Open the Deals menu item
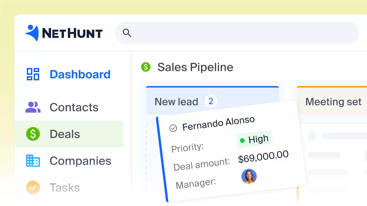This screenshot has width=367, height=206. (65, 134)
